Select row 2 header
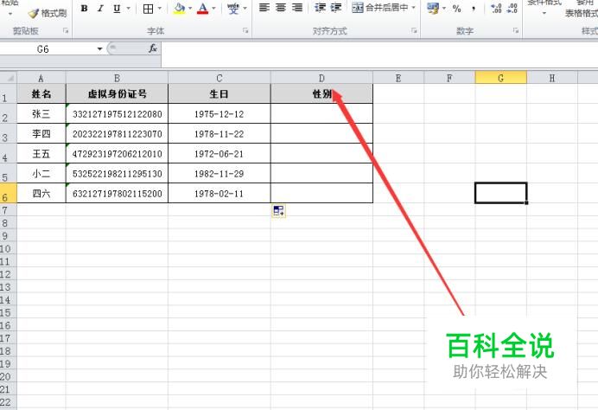Image resolution: width=598 pixels, height=410 pixels. [x=8, y=113]
